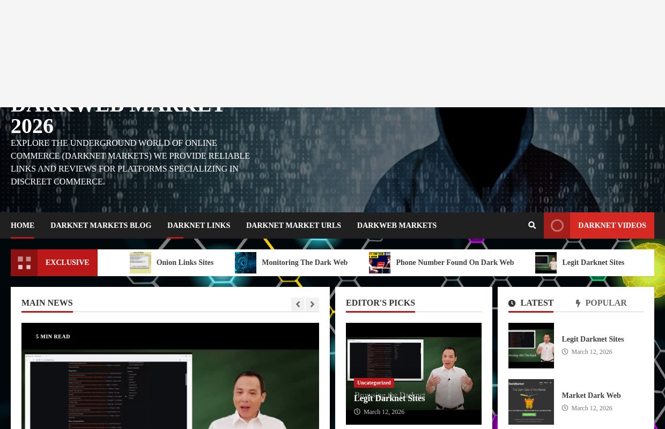Viewport: 665px width, 429px height.
Task: Open Monitoring The Dark Web ticker link
Action: click(305, 263)
